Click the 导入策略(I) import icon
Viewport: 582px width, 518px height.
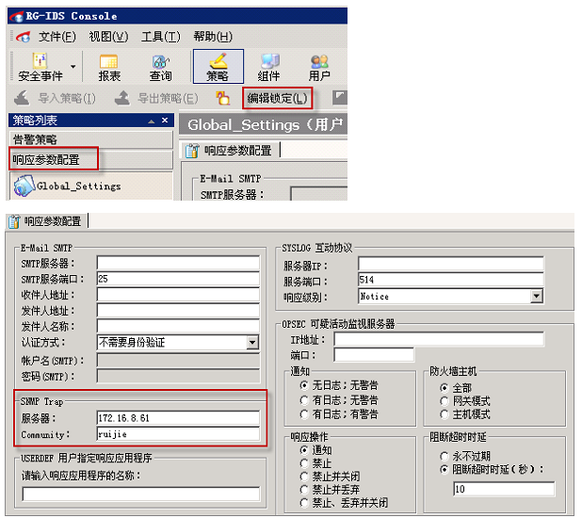22,98
